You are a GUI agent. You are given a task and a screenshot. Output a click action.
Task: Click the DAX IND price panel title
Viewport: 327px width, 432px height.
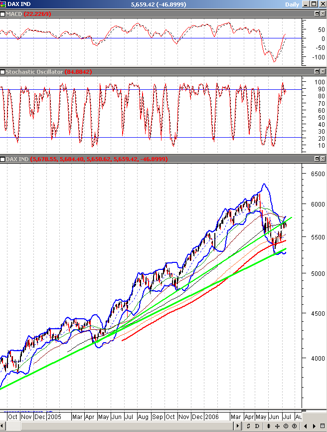[x=17, y=159]
